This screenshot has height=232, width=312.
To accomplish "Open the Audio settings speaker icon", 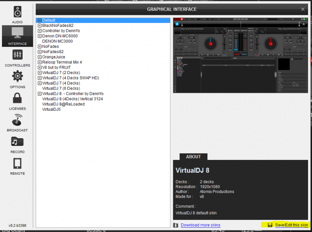I will (x=18, y=12).
